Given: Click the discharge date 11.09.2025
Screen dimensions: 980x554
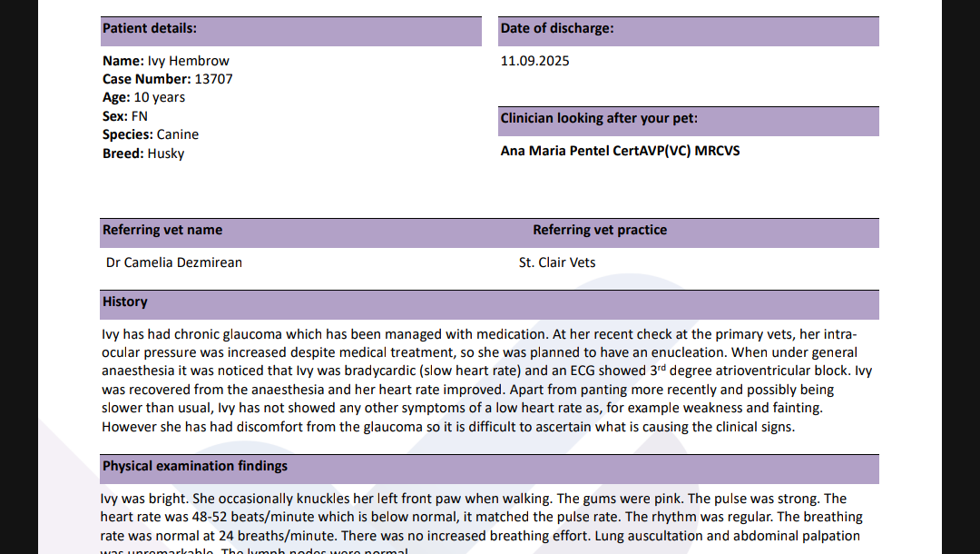Looking at the screenshot, I should pyautogui.click(x=535, y=61).
